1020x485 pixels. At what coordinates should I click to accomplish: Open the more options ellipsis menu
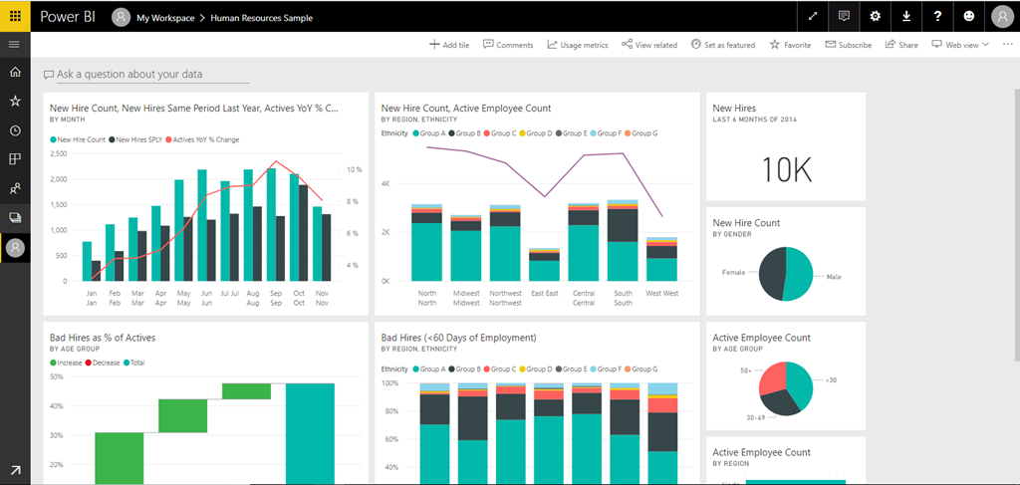click(x=1008, y=45)
